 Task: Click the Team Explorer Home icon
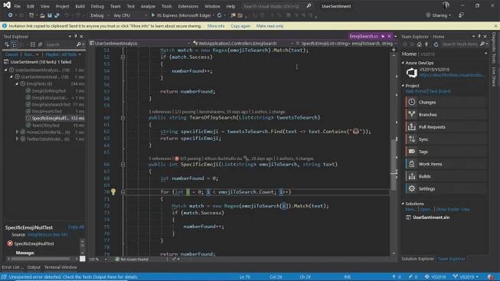tap(419, 44)
